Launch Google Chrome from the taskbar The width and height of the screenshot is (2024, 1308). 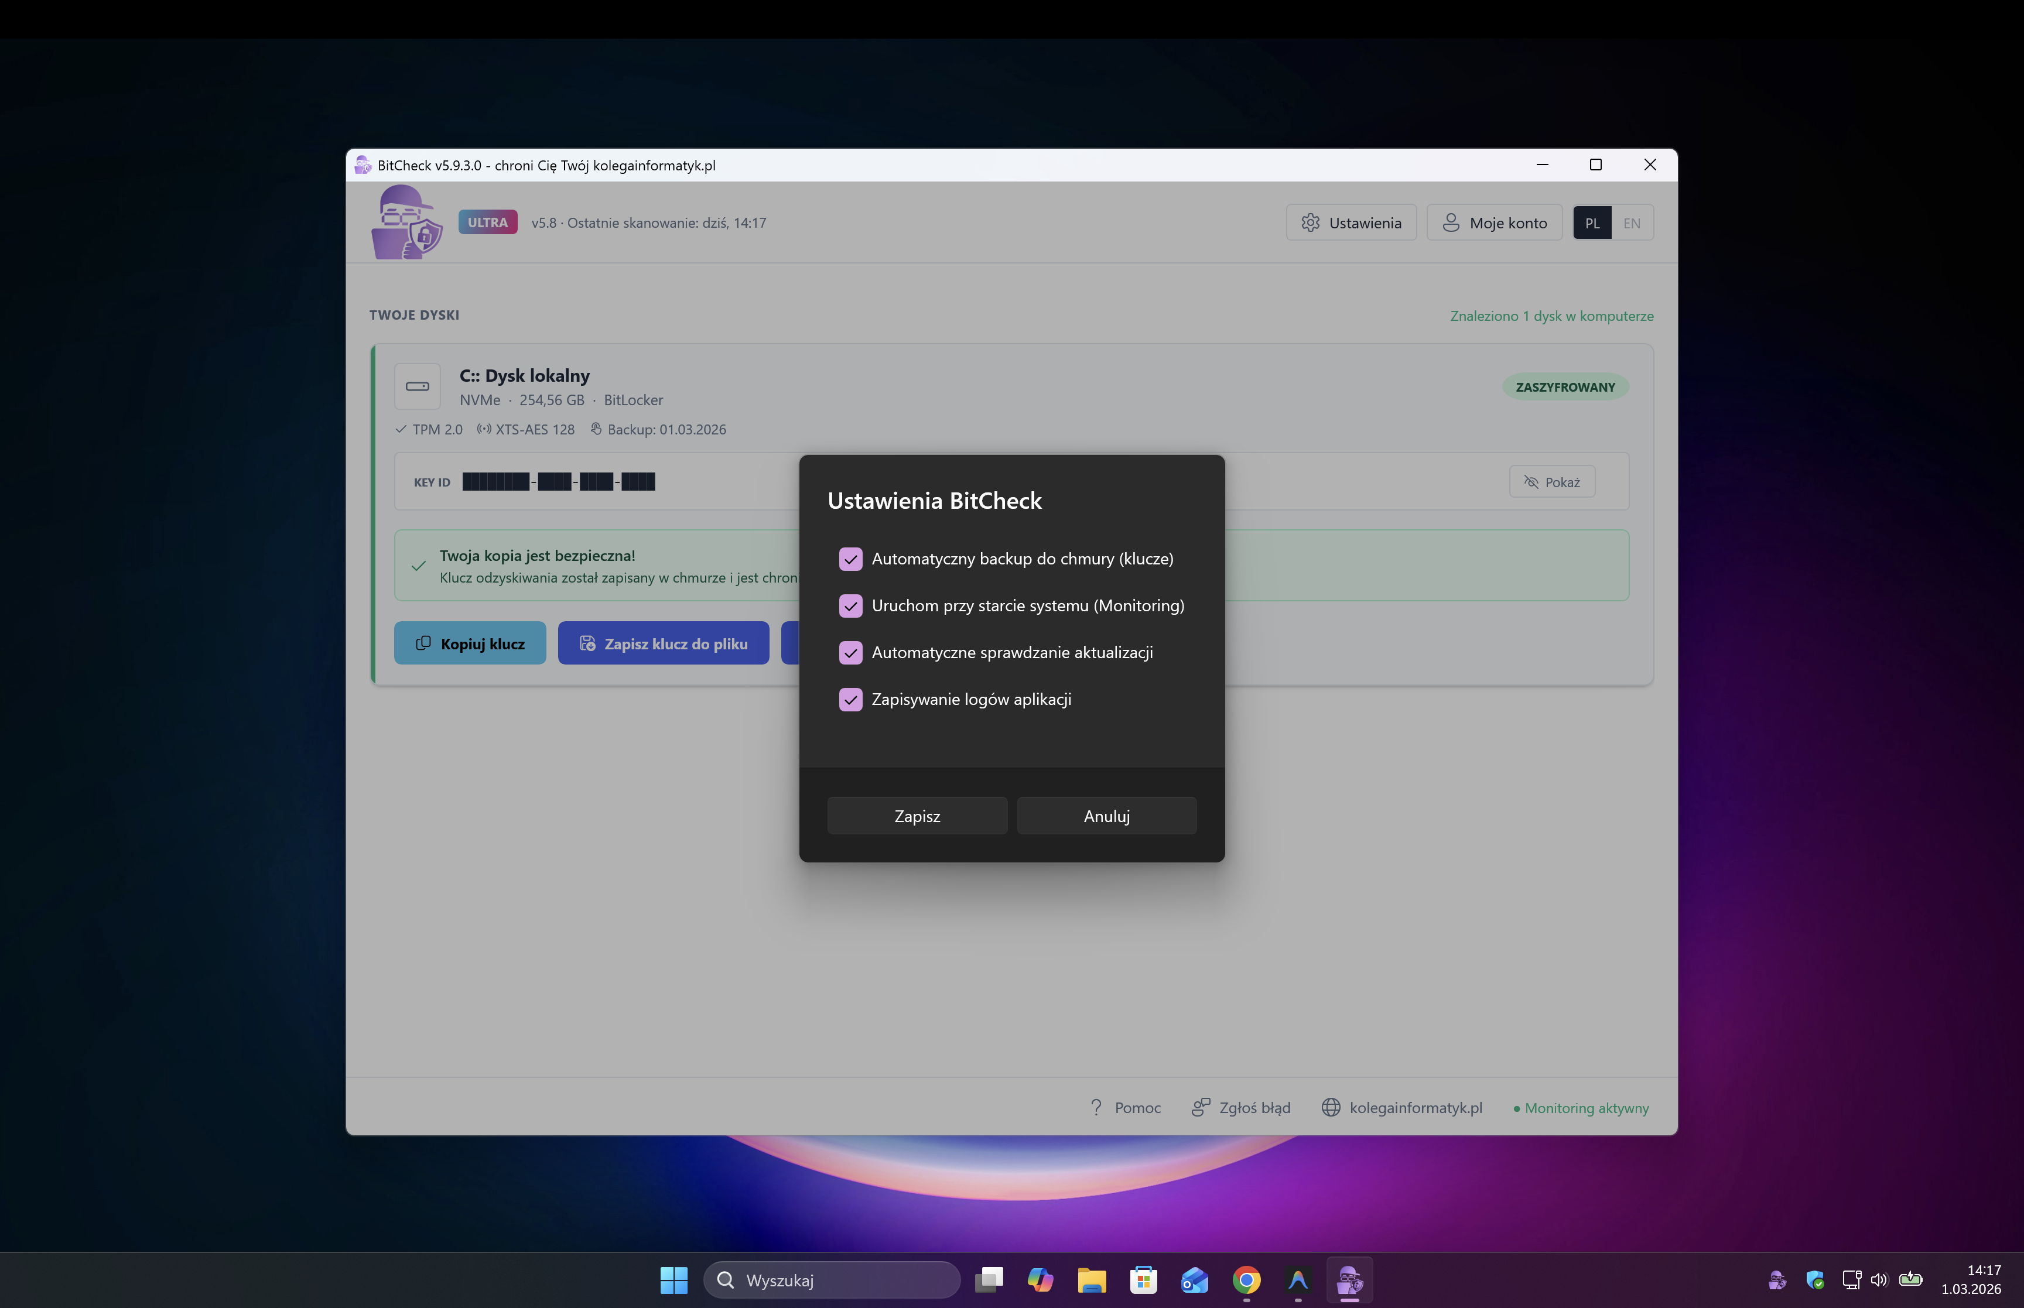pyautogui.click(x=1246, y=1279)
